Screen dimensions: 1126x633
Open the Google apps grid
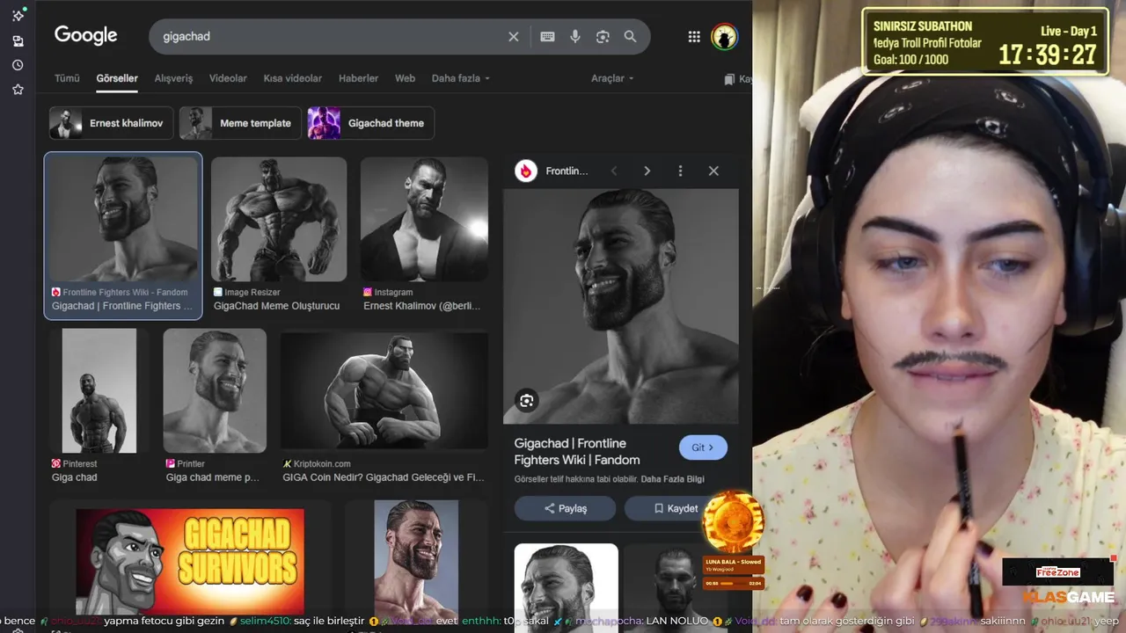click(694, 37)
